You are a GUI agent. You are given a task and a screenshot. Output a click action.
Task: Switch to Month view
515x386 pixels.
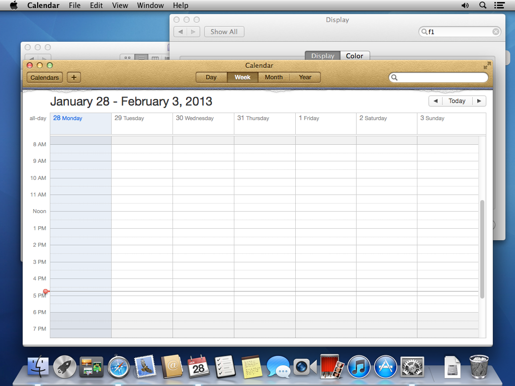(274, 77)
